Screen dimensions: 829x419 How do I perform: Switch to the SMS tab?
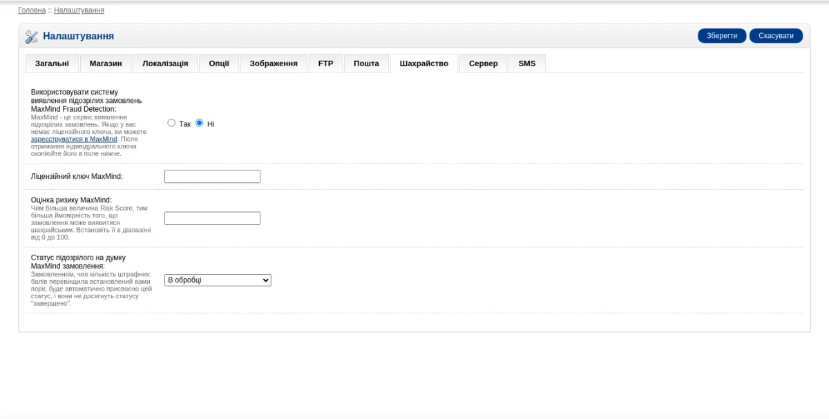tap(527, 64)
